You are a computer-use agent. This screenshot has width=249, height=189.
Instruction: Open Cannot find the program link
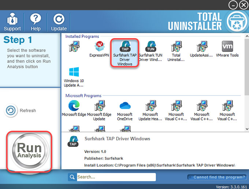pyautogui.click(x=217, y=177)
